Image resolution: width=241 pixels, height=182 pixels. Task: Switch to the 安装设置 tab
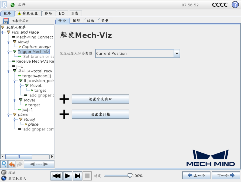28,13
